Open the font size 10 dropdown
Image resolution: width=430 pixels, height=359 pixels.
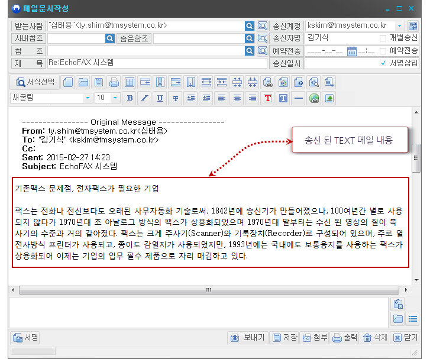click(x=115, y=98)
